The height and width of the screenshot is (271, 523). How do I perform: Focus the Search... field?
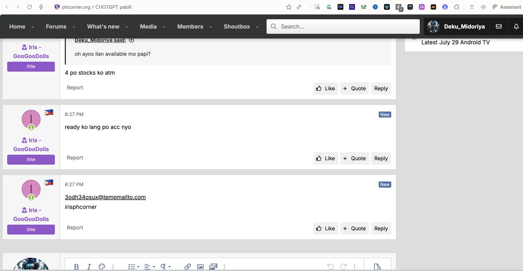click(x=343, y=26)
